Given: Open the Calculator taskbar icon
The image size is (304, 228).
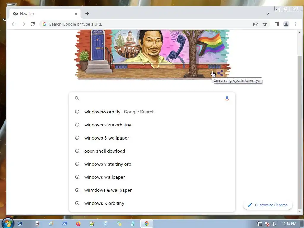Looking at the screenshot, I should 106,224.
